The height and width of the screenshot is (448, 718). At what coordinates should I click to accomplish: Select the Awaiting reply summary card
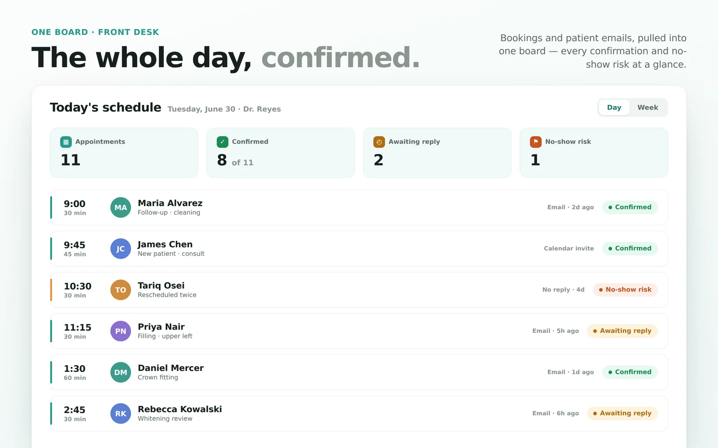437,153
